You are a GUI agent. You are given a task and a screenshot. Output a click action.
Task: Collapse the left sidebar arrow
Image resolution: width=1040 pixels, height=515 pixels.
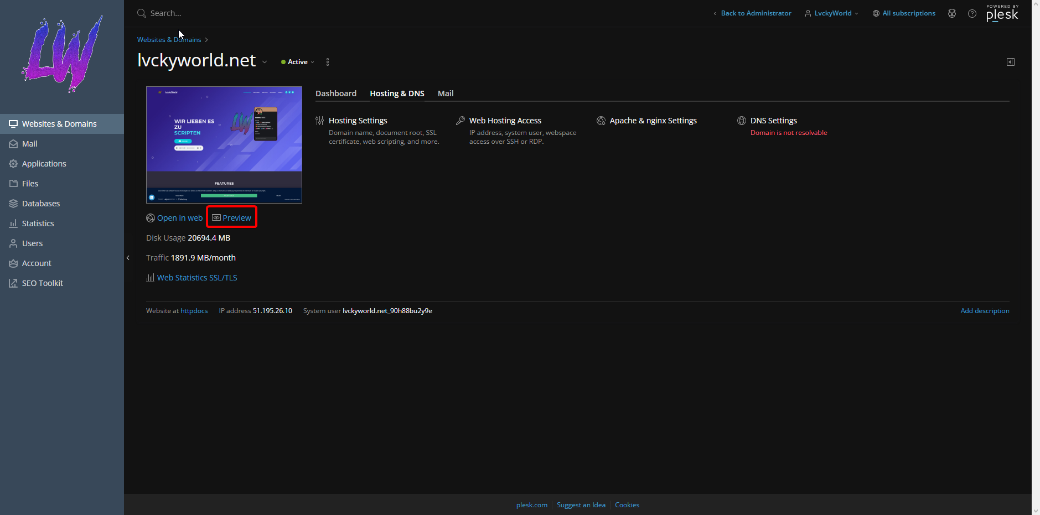(x=128, y=258)
